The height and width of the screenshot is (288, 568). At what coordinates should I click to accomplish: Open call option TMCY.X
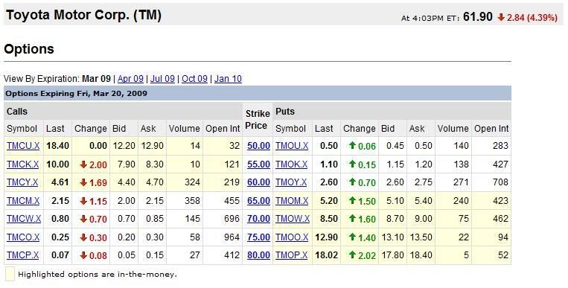pos(22,182)
